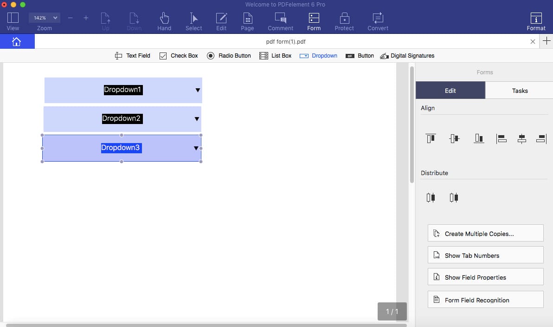This screenshot has width=553, height=327.
Task: Click Form Field Recognition button
Action: [485, 300]
